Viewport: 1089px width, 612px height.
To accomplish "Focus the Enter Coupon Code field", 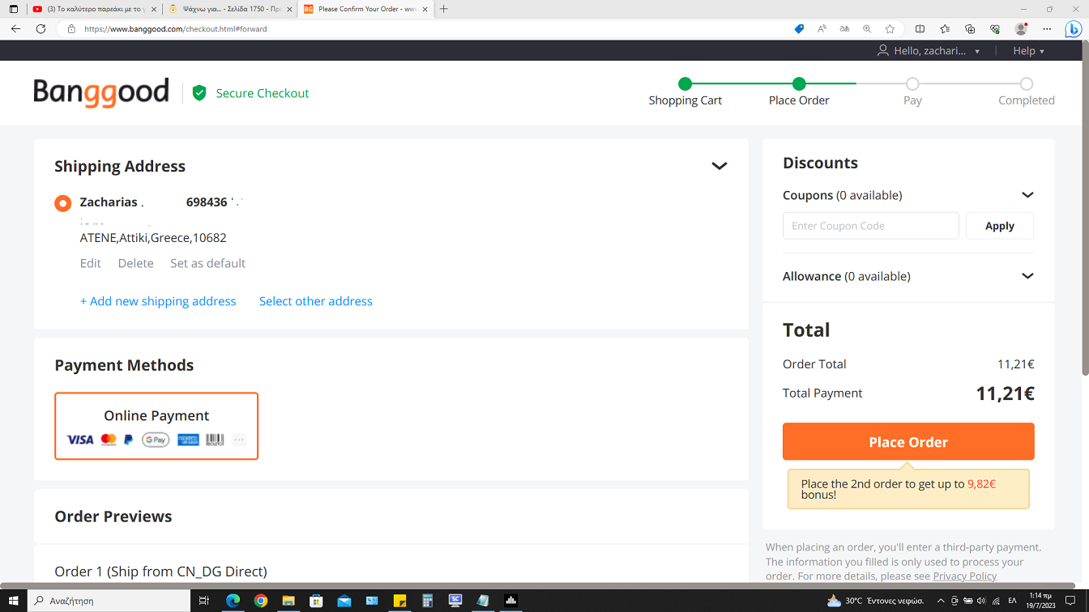I will coord(871,226).
